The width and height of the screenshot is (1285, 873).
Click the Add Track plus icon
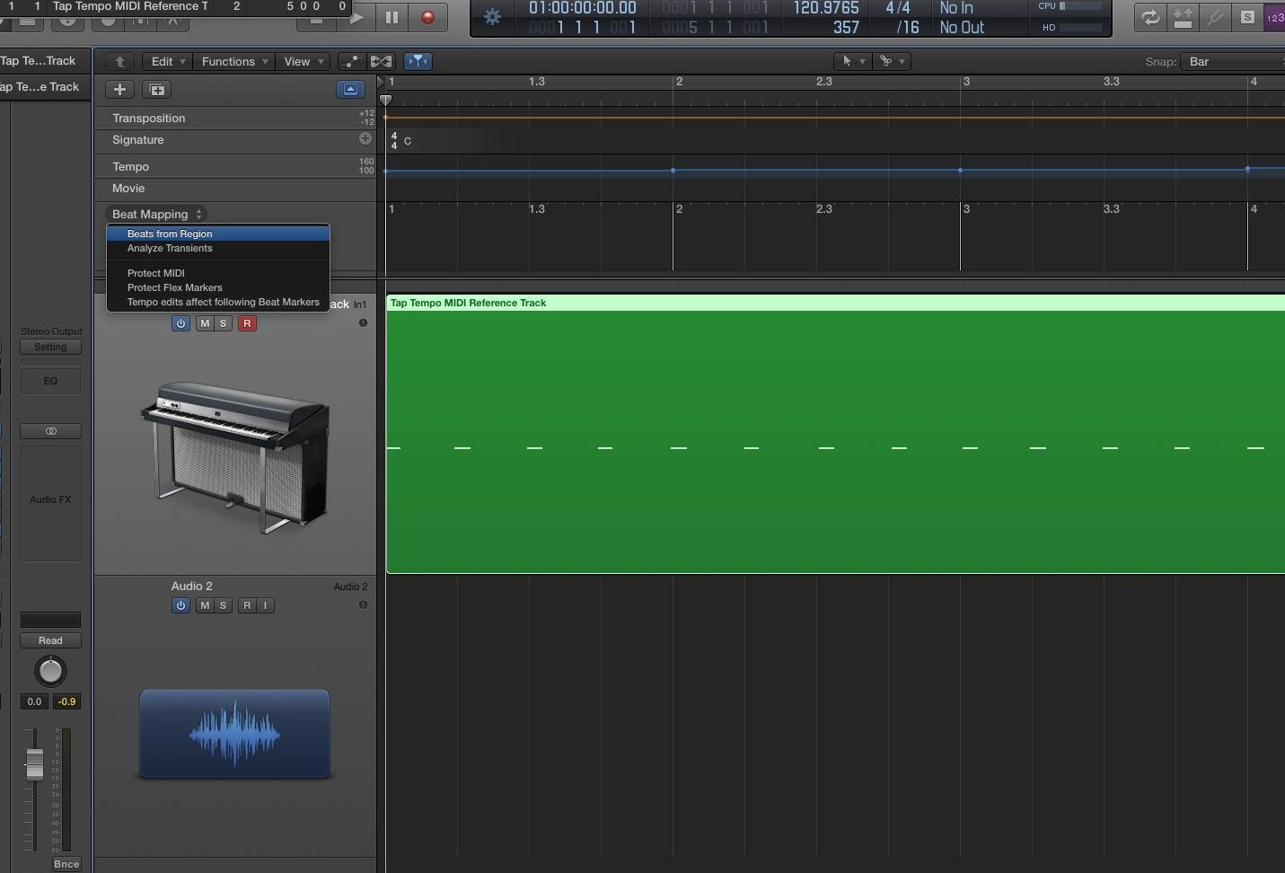pyautogui.click(x=119, y=89)
